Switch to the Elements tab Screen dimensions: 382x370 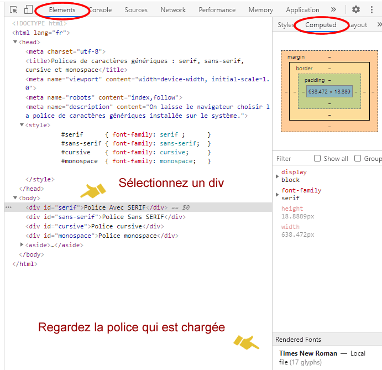click(62, 10)
